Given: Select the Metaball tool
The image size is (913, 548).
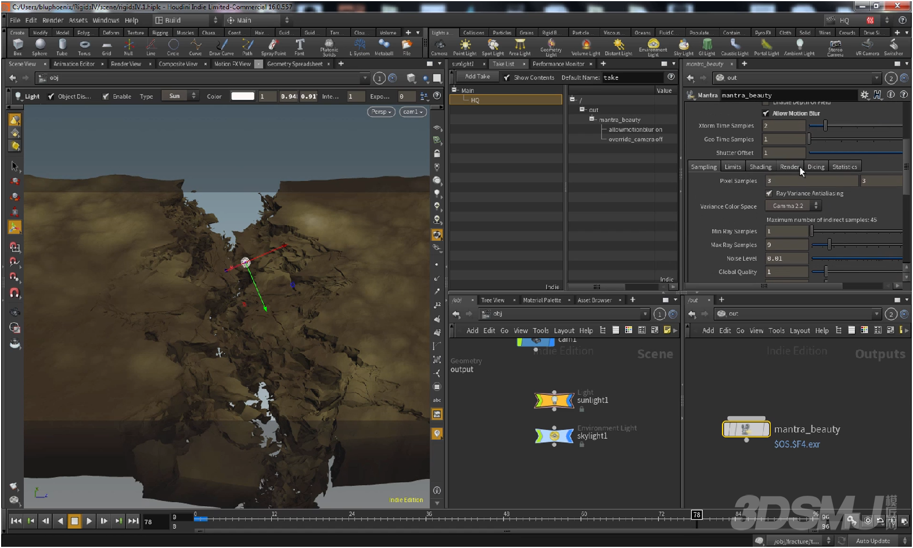Looking at the screenshot, I should pyautogui.click(x=383, y=46).
